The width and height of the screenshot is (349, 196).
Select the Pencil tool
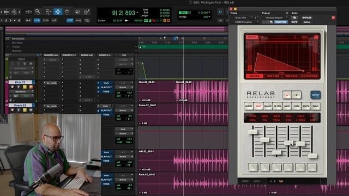pos(87,11)
